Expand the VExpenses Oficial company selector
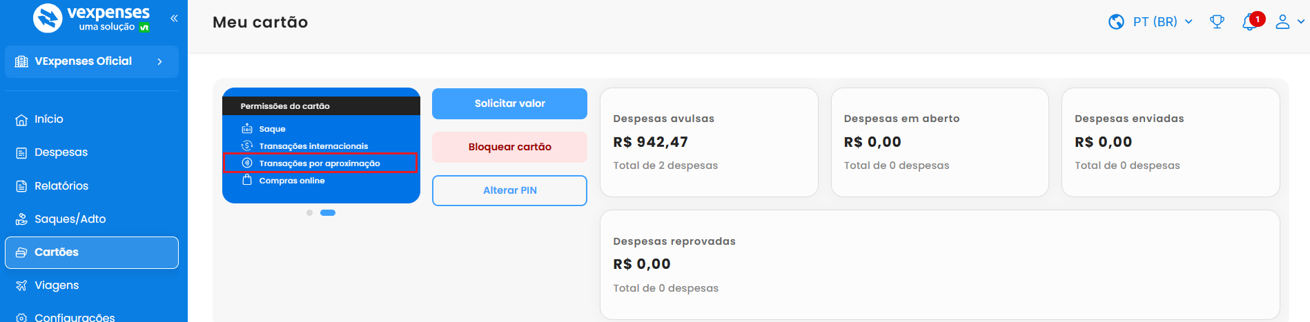Viewport: 1310px width, 322px height. pos(92,61)
